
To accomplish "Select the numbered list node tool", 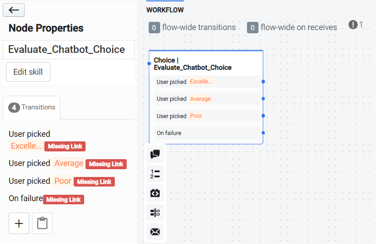I will 155,174.
